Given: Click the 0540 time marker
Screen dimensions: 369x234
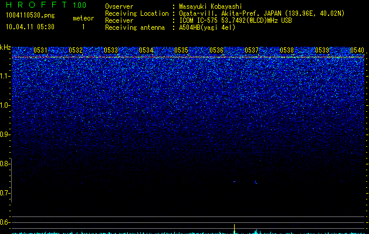Looking at the screenshot, I should 357,50.
